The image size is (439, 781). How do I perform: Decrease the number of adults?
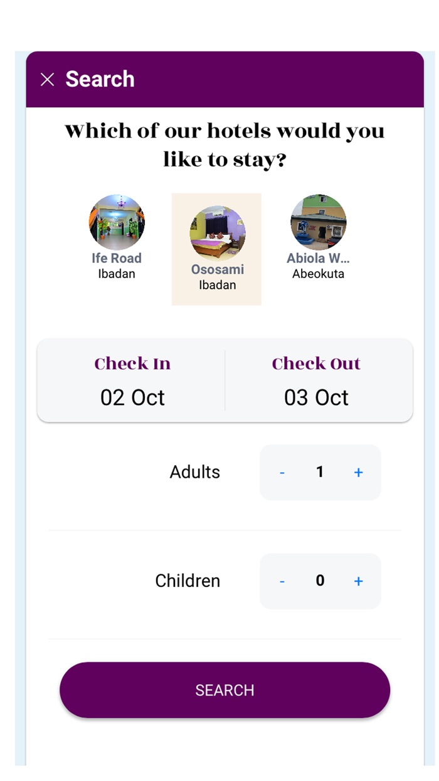pos(282,473)
